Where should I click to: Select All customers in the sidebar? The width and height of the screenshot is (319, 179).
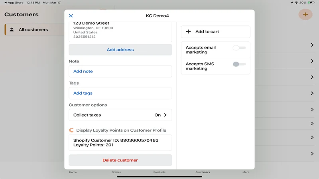pyautogui.click(x=35, y=29)
